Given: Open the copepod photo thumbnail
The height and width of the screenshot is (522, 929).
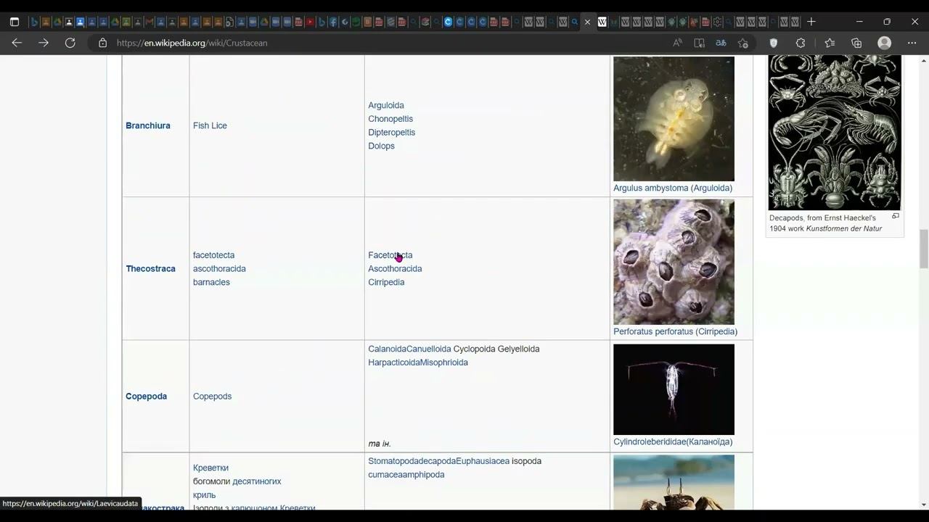Looking at the screenshot, I should tap(674, 389).
